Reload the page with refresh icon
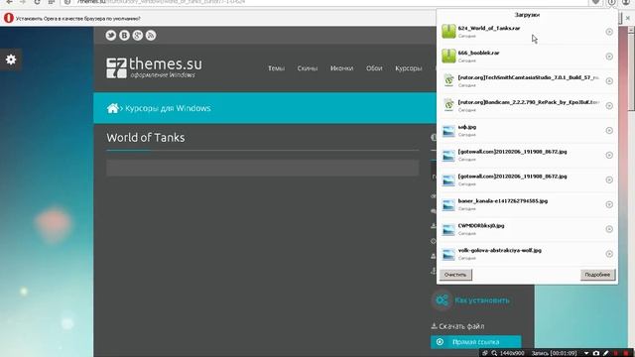Viewport: 635px width, 357px height. tap(37, 2)
